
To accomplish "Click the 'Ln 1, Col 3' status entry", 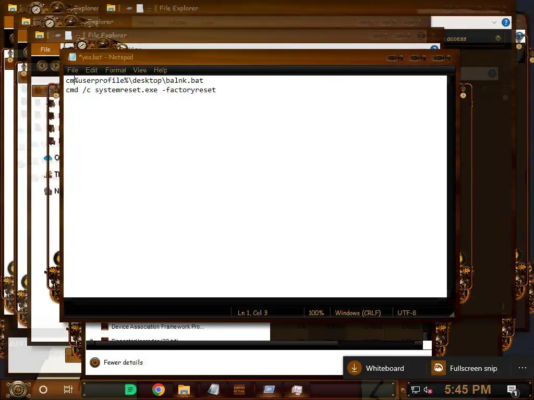I will 252,313.
